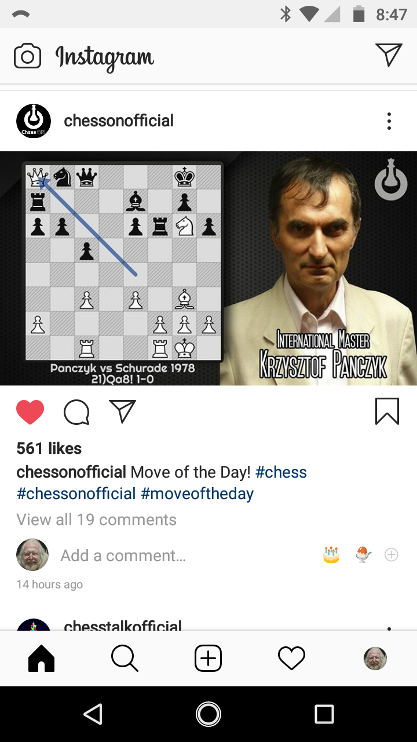Save post with bookmark icon

(387, 412)
